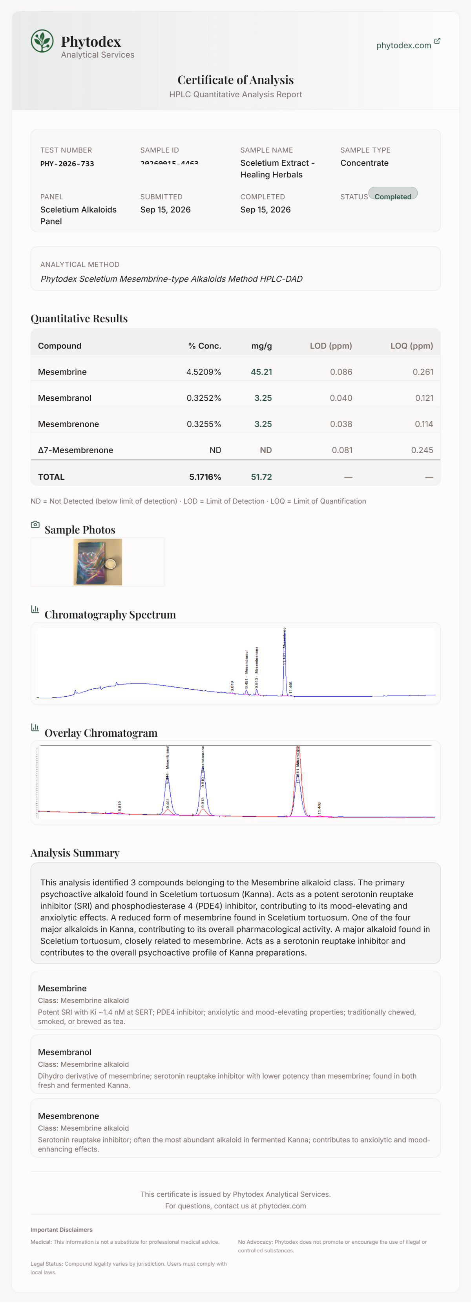471x1303 pixels.
Task: Select the Mesembrine row in results table
Action: 236,372
